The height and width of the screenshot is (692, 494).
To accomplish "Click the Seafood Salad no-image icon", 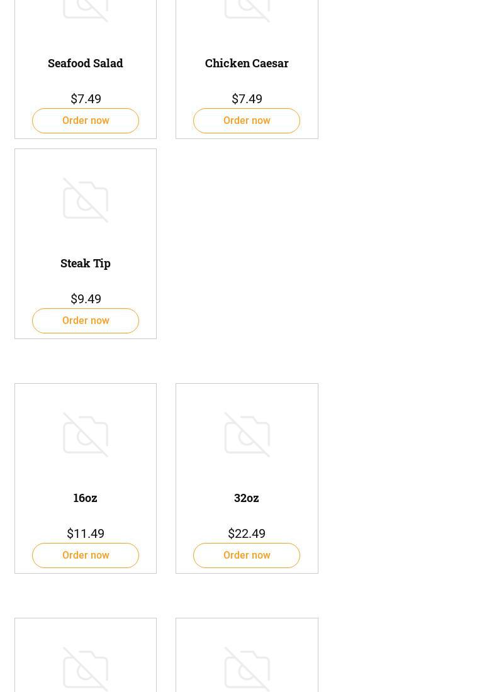I will [86, 9].
